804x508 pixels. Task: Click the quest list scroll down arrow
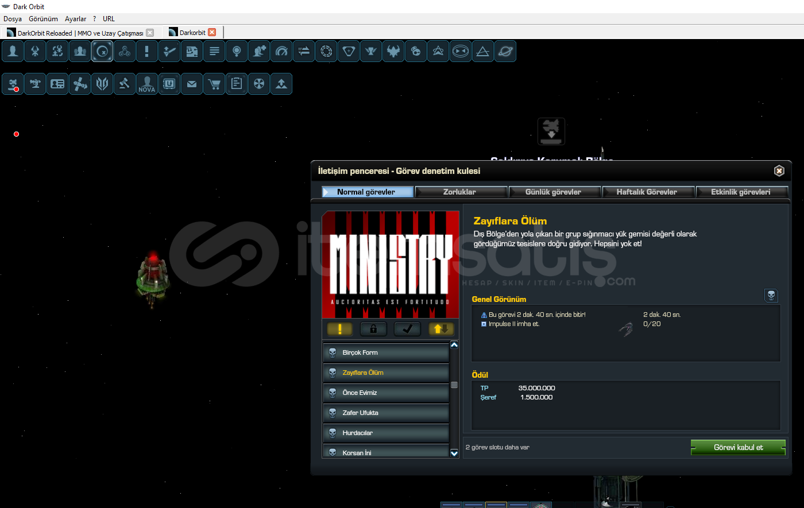454,453
